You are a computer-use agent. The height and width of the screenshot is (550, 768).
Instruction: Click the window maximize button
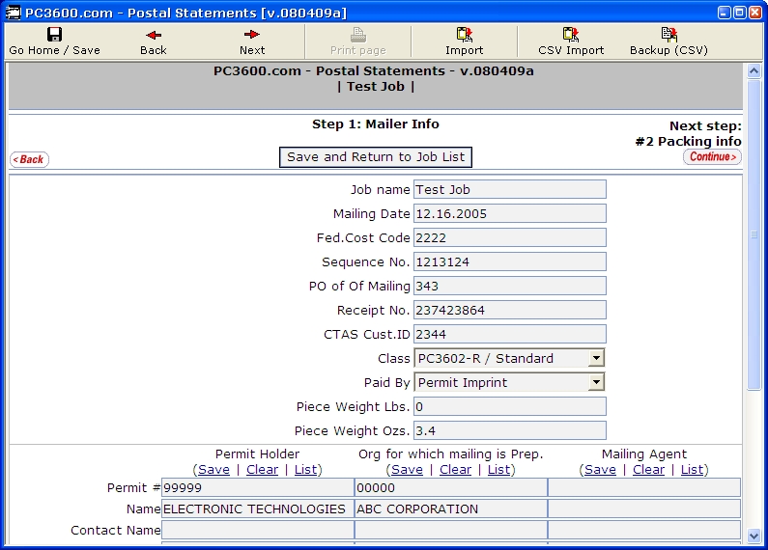point(740,13)
